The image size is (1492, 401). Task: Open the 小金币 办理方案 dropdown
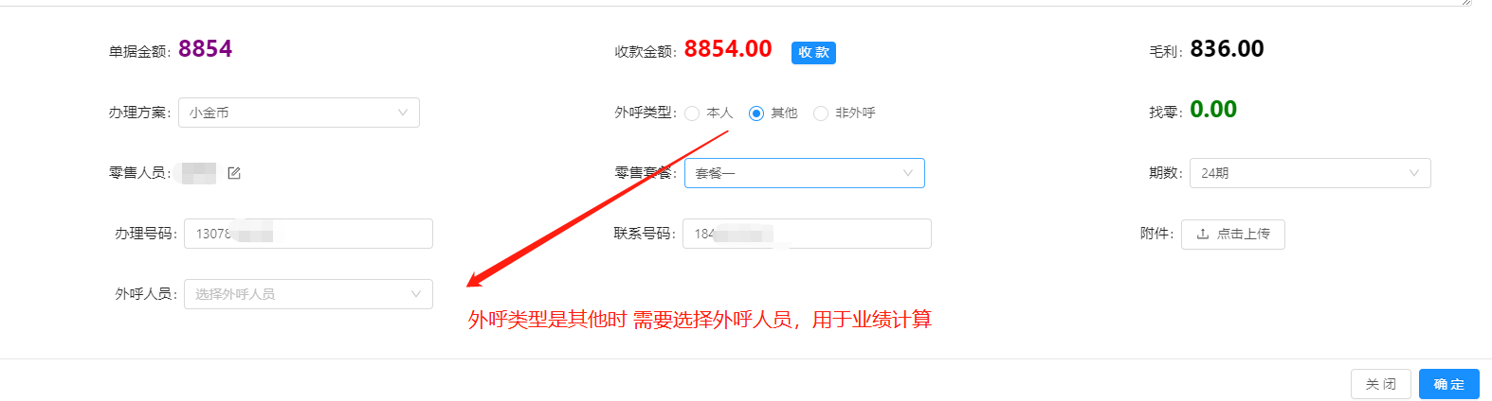pos(299,113)
